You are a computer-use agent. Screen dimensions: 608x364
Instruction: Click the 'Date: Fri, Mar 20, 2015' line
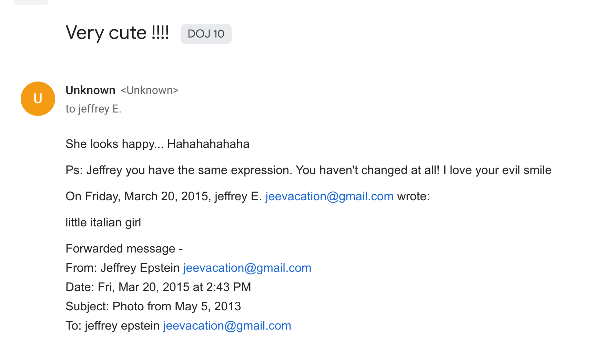coord(158,287)
